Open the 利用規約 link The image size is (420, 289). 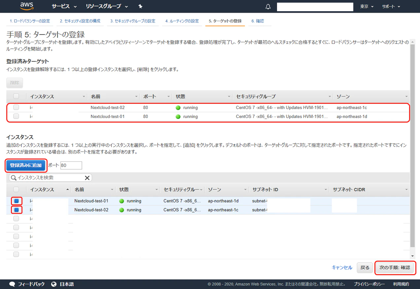[x=401, y=284]
